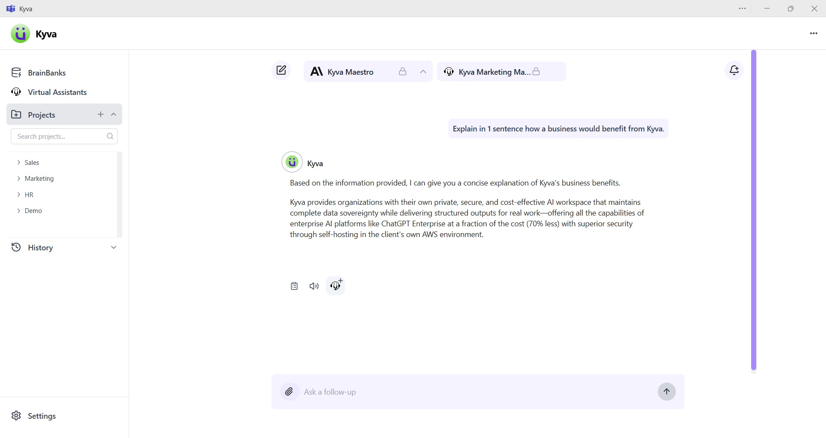Copy the response with clipboard icon

tap(294, 286)
